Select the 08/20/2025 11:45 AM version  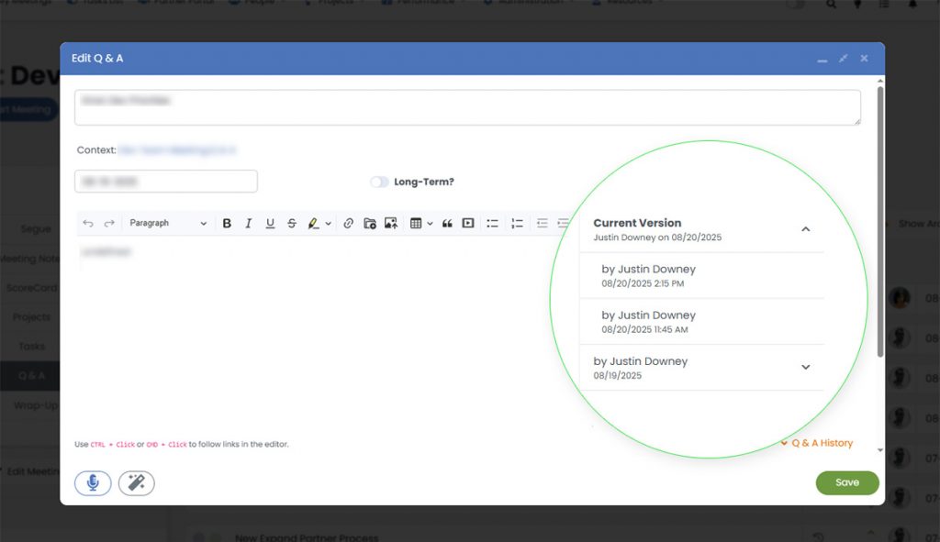(x=648, y=321)
